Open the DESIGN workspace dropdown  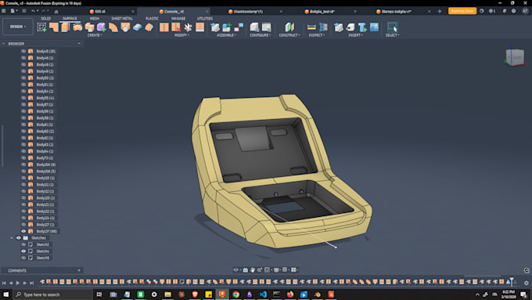[18, 27]
